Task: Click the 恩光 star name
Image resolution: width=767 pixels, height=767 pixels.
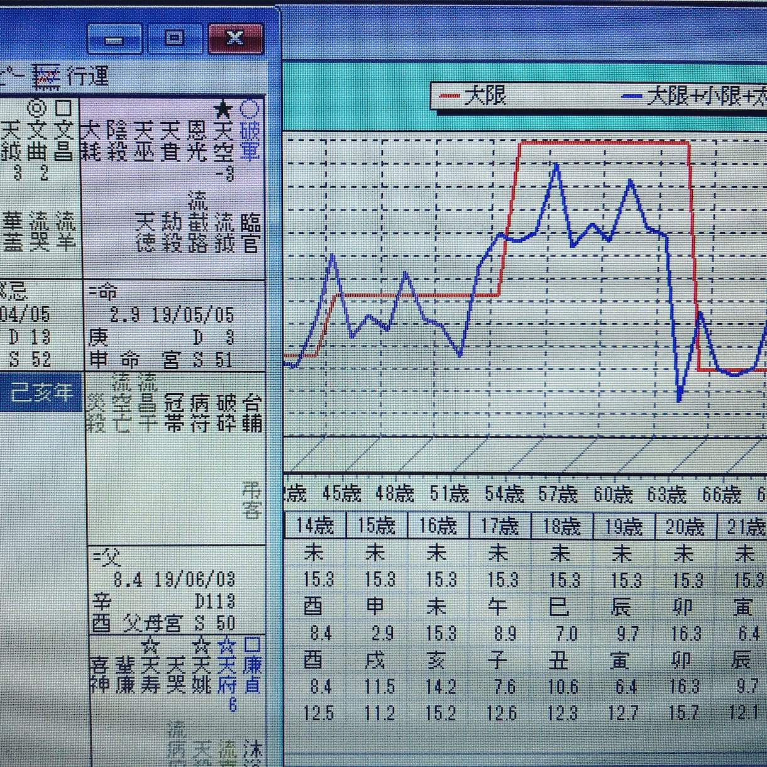Action: (197, 141)
